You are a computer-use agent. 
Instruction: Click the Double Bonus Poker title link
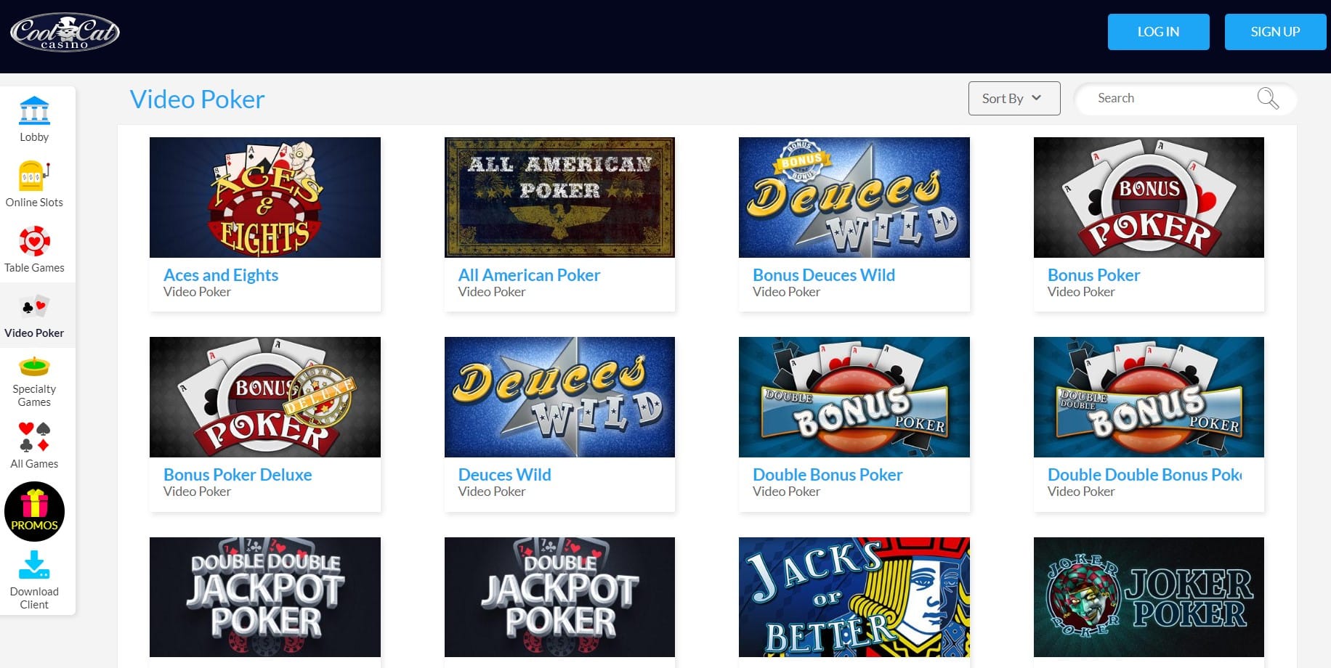[x=828, y=475]
